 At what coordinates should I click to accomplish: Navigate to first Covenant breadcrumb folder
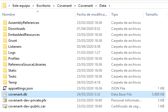pyautogui.click(x=64, y=6)
